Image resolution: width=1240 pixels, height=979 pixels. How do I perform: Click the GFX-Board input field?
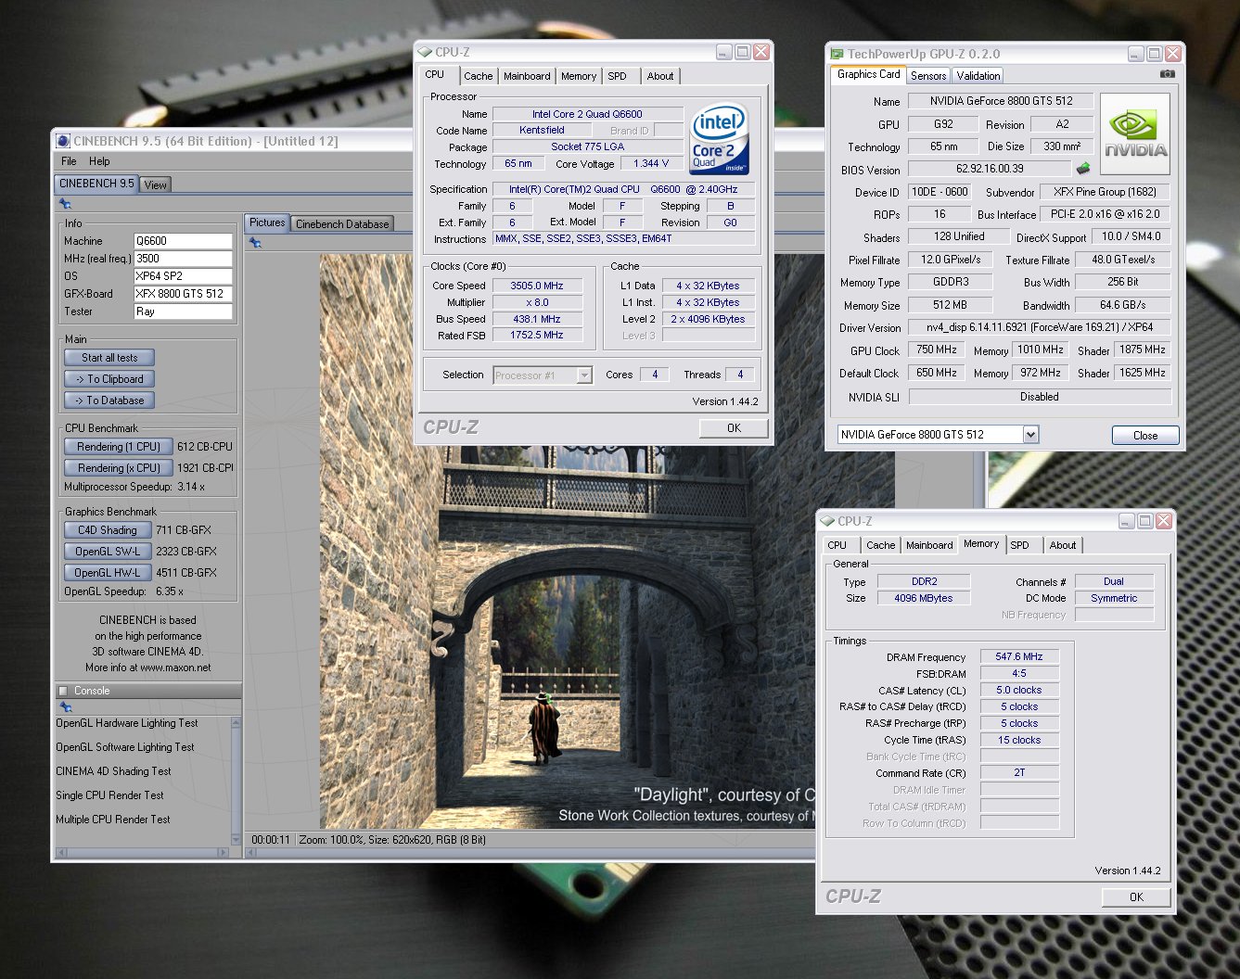pyautogui.click(x=183, y=294)
